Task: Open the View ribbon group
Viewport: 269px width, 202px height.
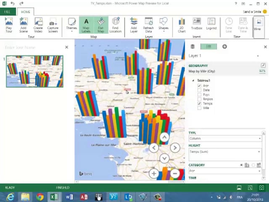Action: tap(259, 27)
